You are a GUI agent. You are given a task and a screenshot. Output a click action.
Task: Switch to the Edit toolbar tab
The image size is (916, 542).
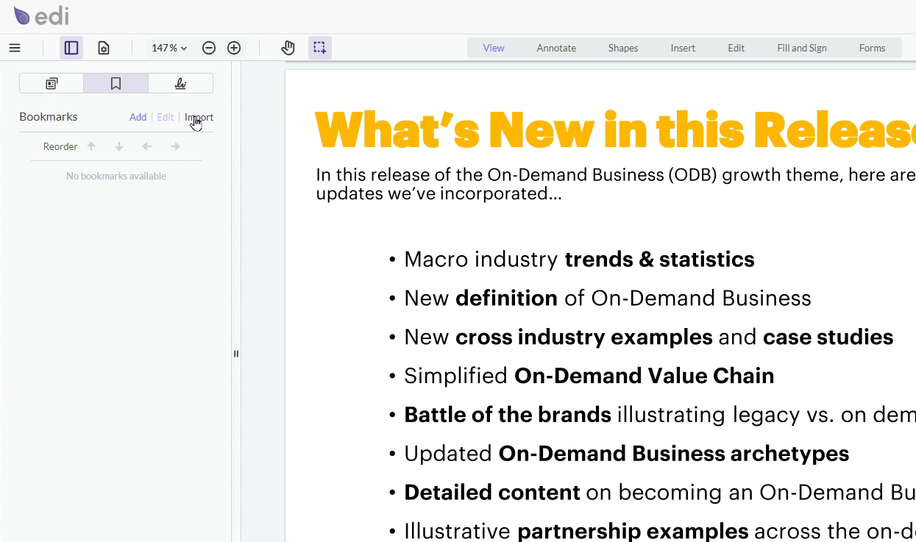(x=736, y=48)
